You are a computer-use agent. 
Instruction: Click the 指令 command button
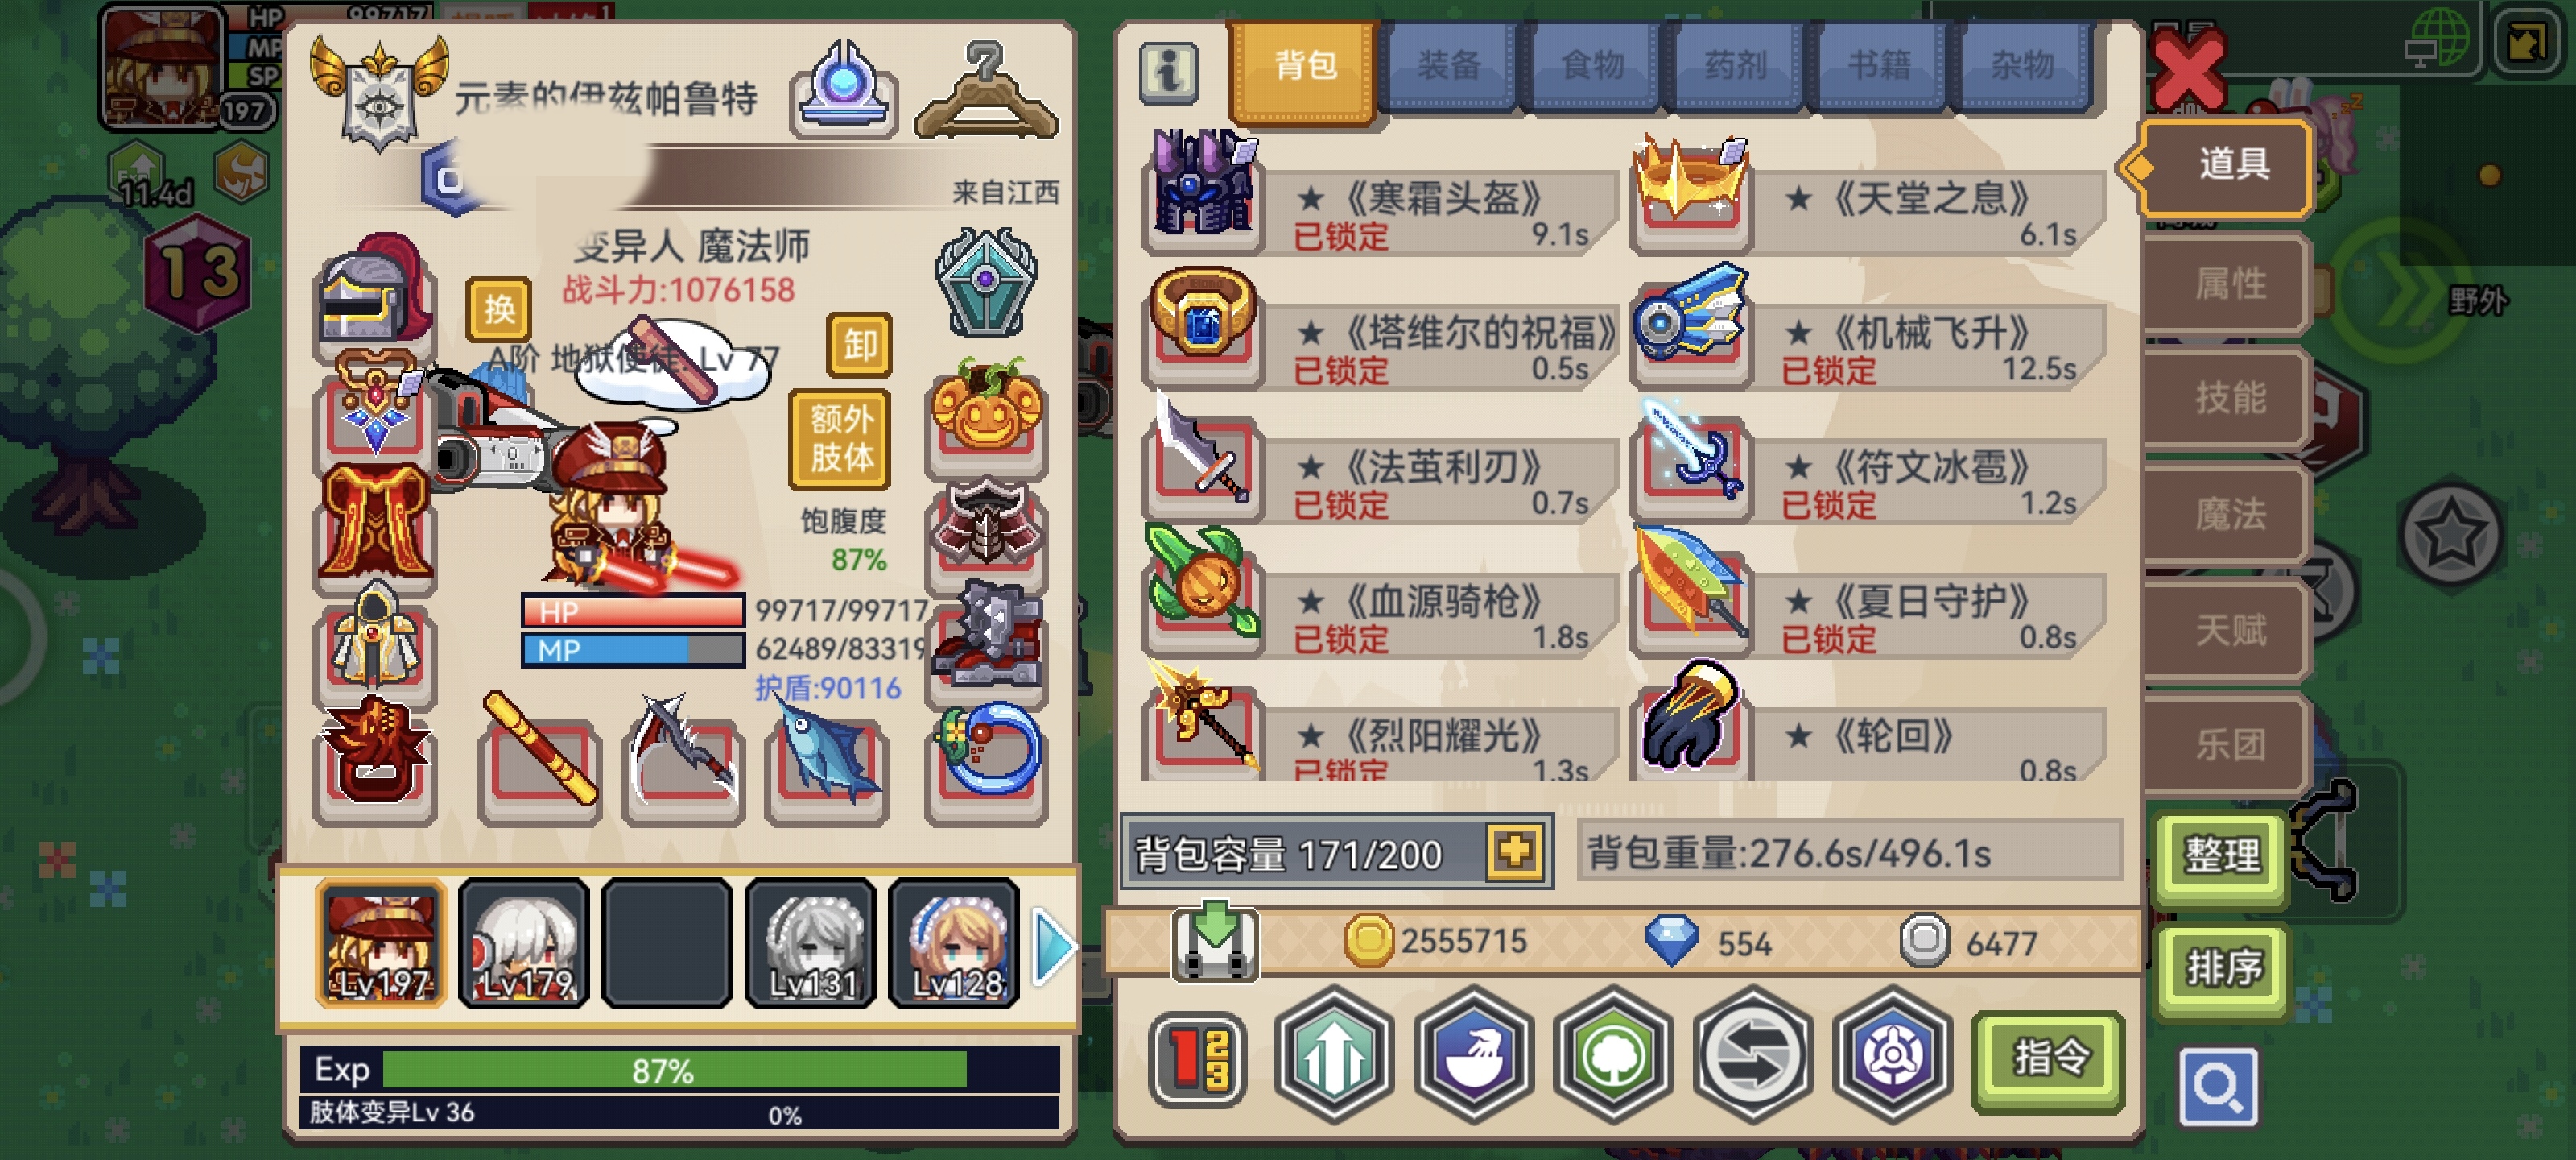point(2049,1059)
